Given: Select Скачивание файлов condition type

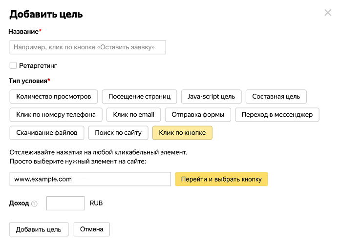Looking at the screenshot, I should 47,133.
